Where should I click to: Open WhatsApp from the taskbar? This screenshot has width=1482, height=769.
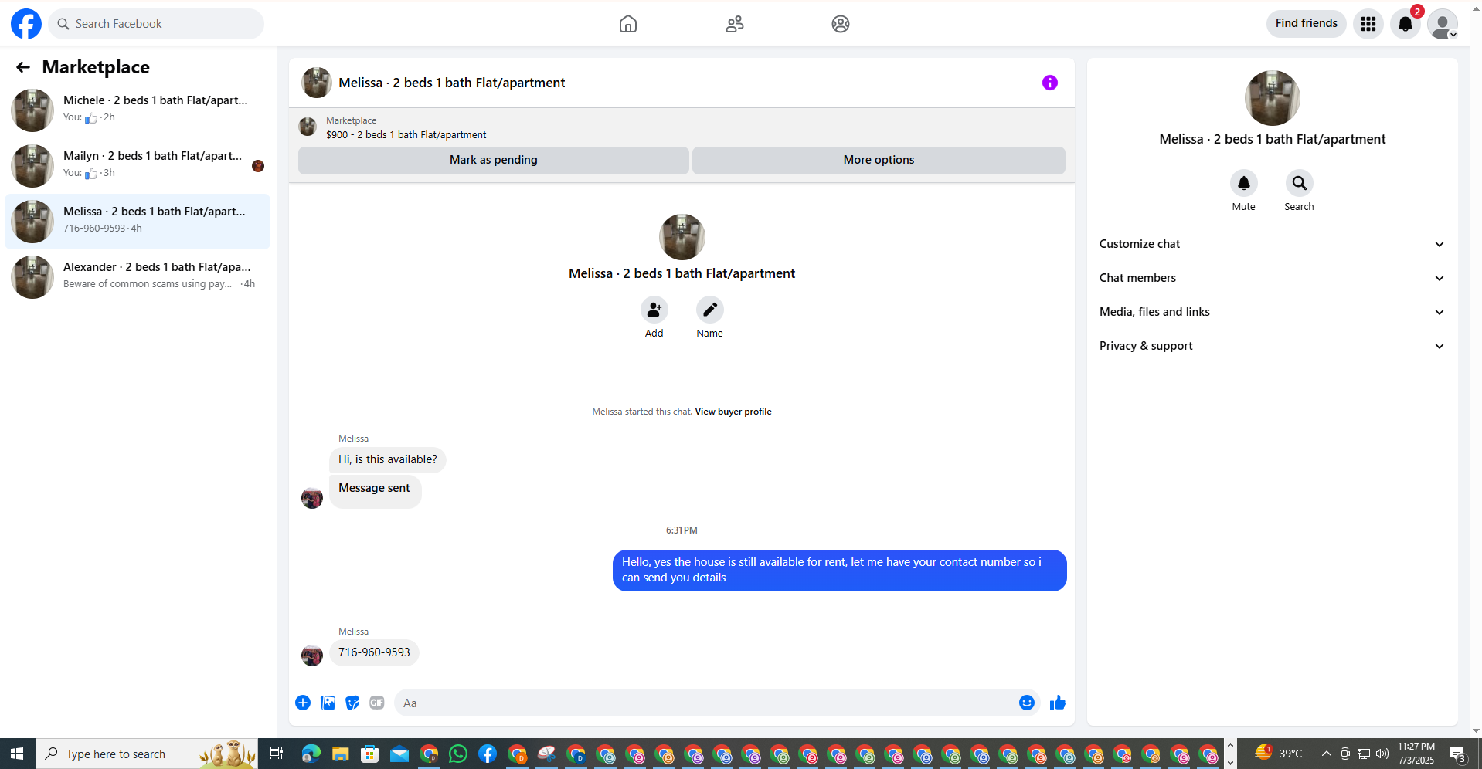[458, 754]
